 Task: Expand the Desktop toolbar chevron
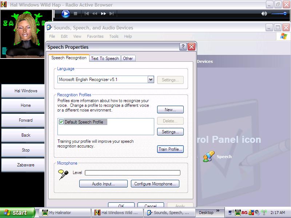point(218,211)
